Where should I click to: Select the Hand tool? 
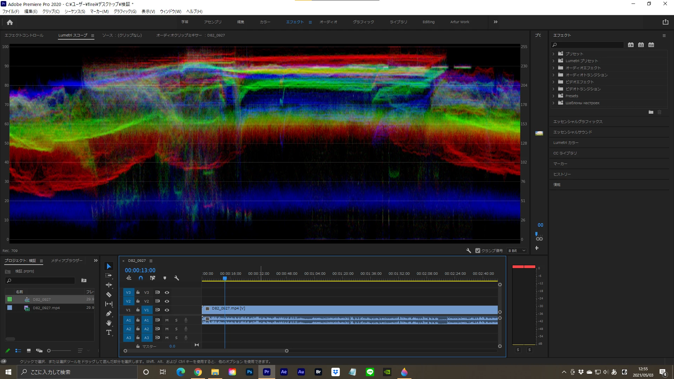pyautogui.click(x=109, y=323)
